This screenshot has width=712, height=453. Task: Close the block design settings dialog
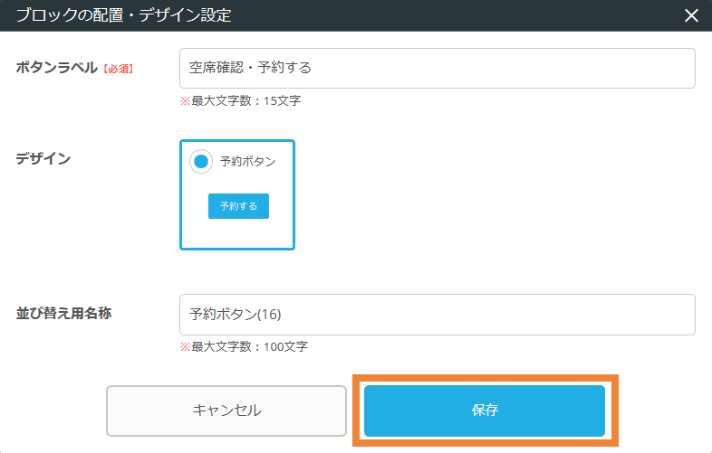(691, 15)
